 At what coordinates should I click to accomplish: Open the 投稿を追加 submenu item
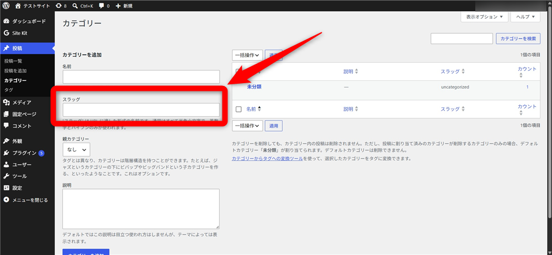click(15, 70)
